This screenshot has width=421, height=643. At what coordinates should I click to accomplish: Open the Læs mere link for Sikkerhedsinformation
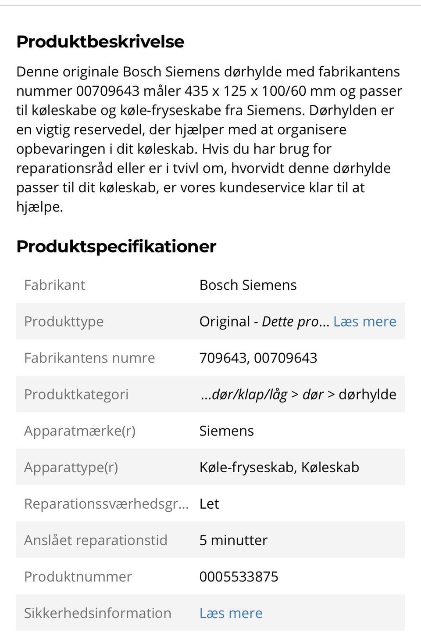coord(231,613)
